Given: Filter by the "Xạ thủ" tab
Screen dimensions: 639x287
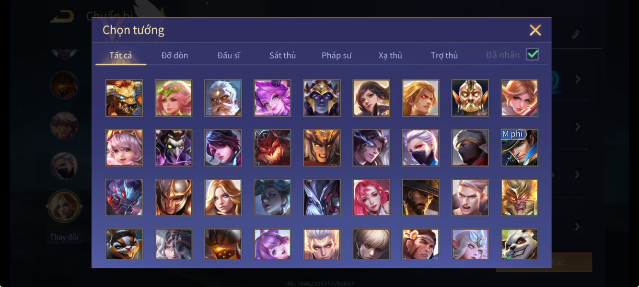Looking at the screenshot, I should 390,56.
